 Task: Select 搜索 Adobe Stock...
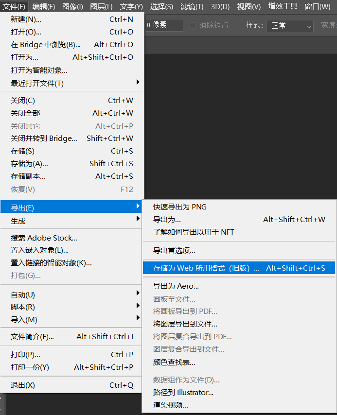[71, 238]
